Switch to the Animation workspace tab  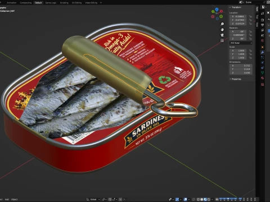pyautogui.click(x=11, y=3)
